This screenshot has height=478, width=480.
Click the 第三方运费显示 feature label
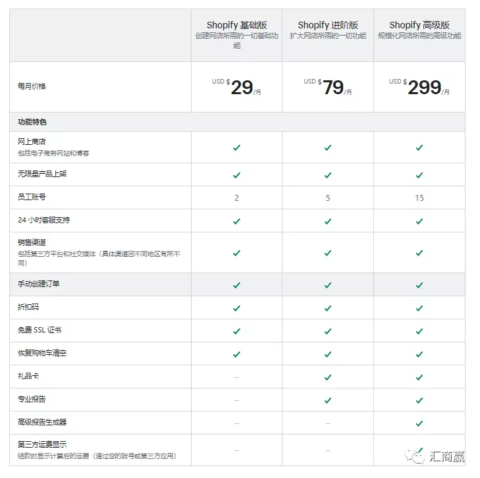click(42, 444)
